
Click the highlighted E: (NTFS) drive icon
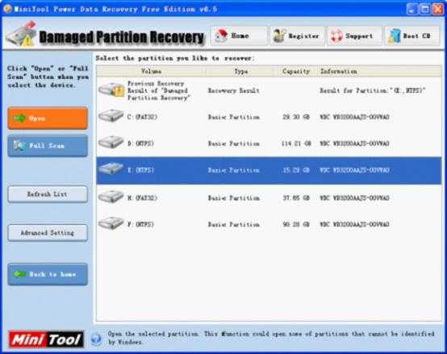[111, 169]
